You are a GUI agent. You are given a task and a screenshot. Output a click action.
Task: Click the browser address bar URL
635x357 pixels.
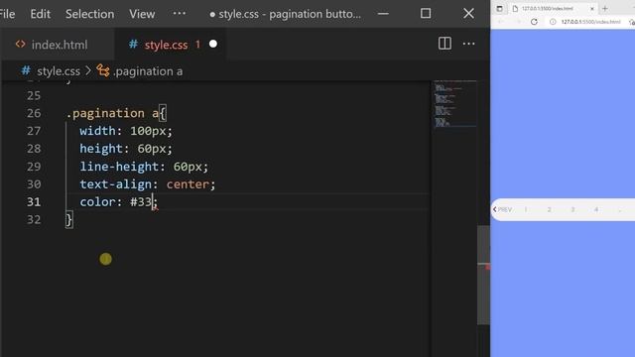click(x=590, y=22)
